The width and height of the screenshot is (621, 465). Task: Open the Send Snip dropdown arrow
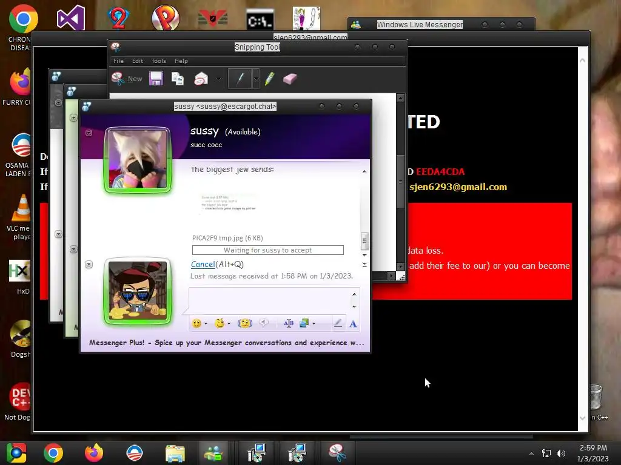(x=218, y=79)
